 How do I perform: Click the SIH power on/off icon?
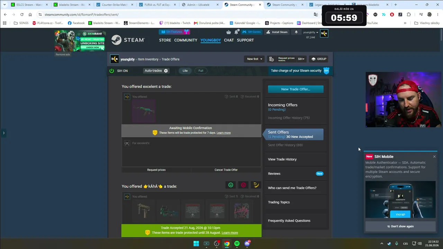click(x=111, y=71)
